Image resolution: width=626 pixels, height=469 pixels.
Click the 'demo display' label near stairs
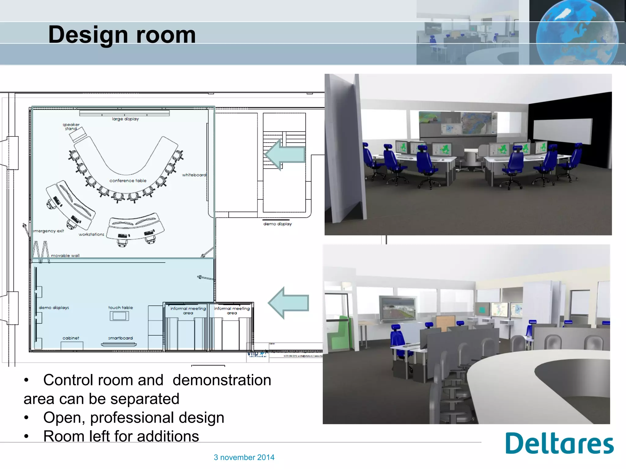278,224
